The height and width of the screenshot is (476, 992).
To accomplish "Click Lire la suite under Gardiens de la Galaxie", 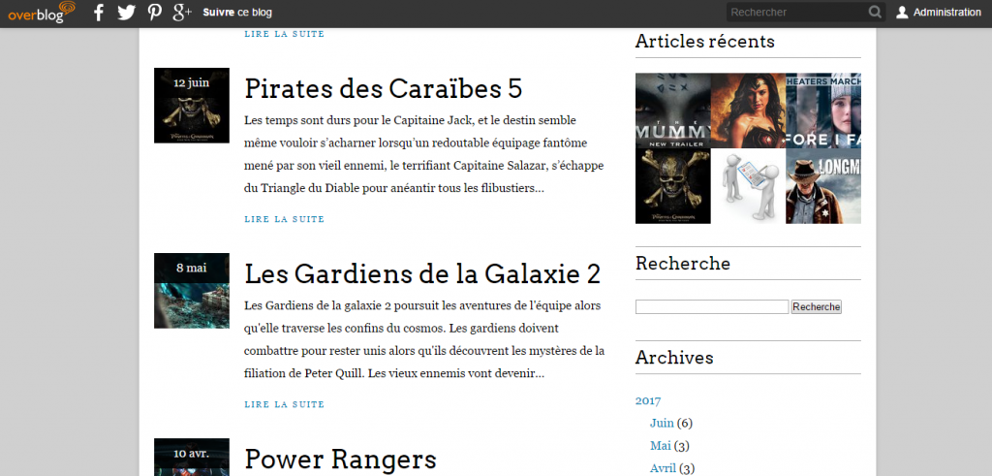I will click(x=284, y=404).
